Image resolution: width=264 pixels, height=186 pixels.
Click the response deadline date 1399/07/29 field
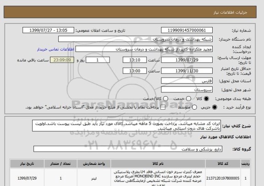coord(187,60)
